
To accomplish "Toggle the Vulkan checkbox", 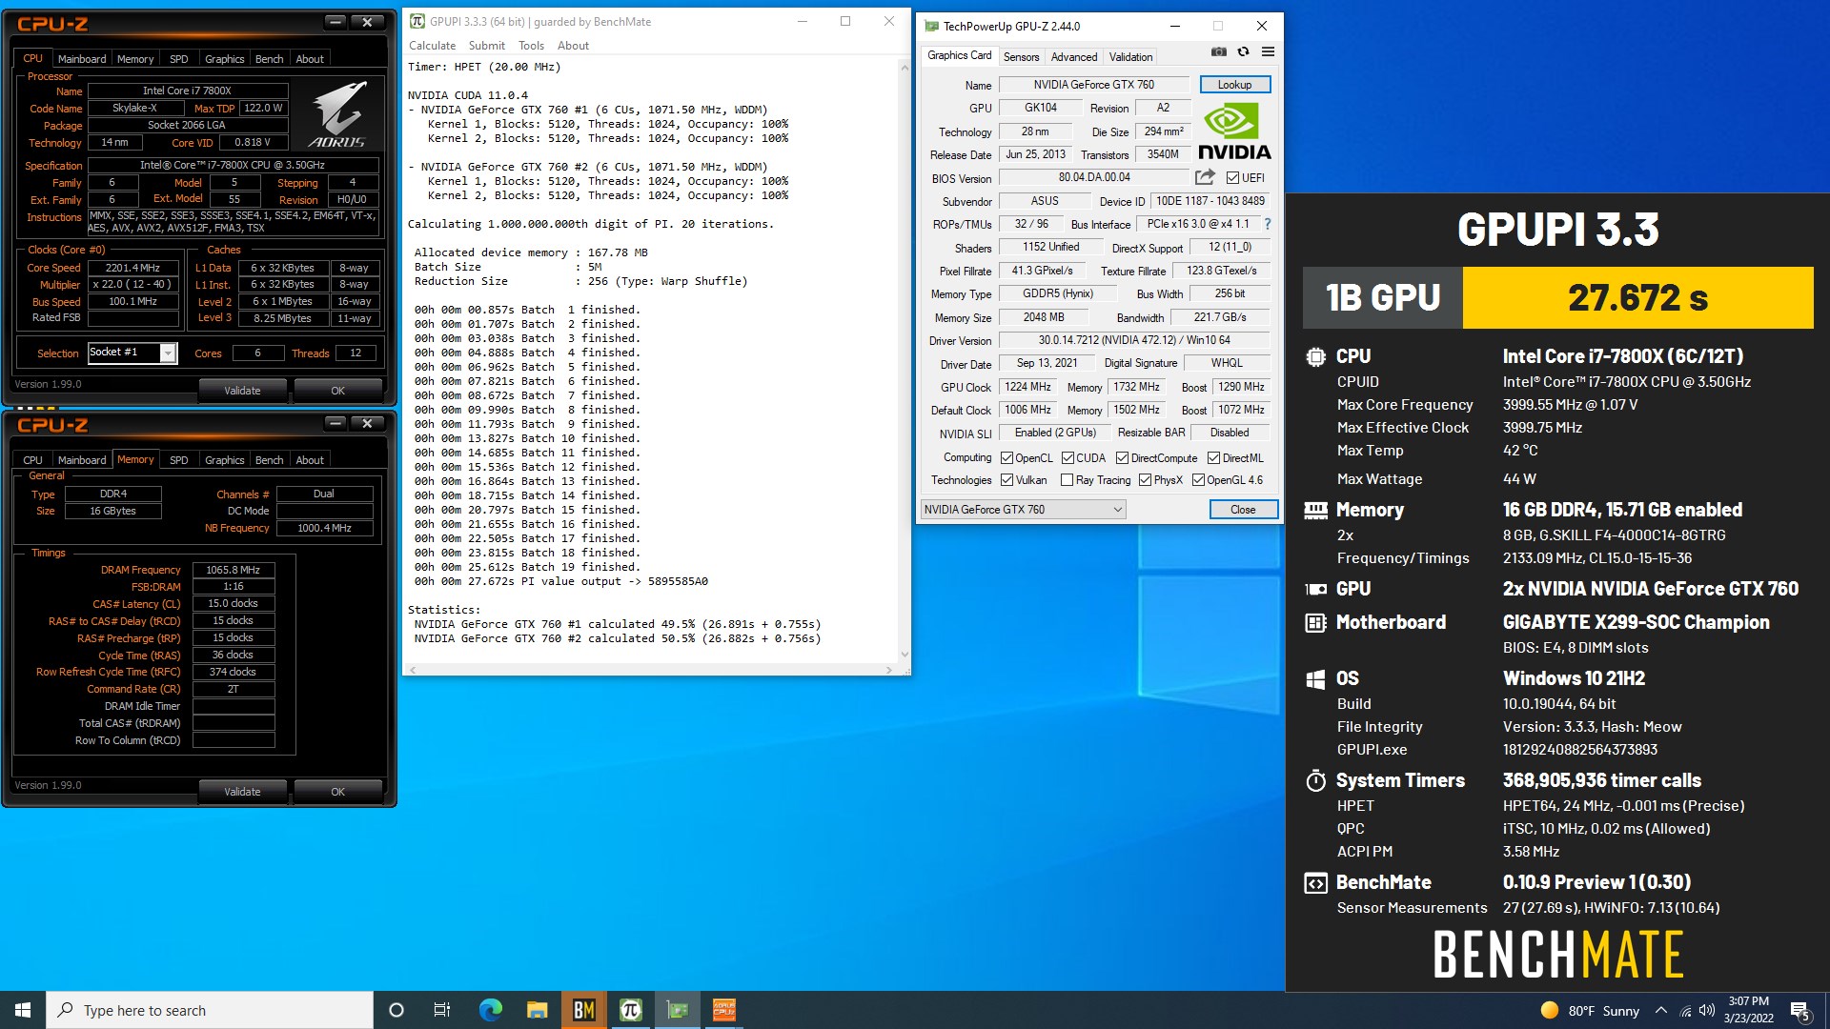I will point(1006,480).
